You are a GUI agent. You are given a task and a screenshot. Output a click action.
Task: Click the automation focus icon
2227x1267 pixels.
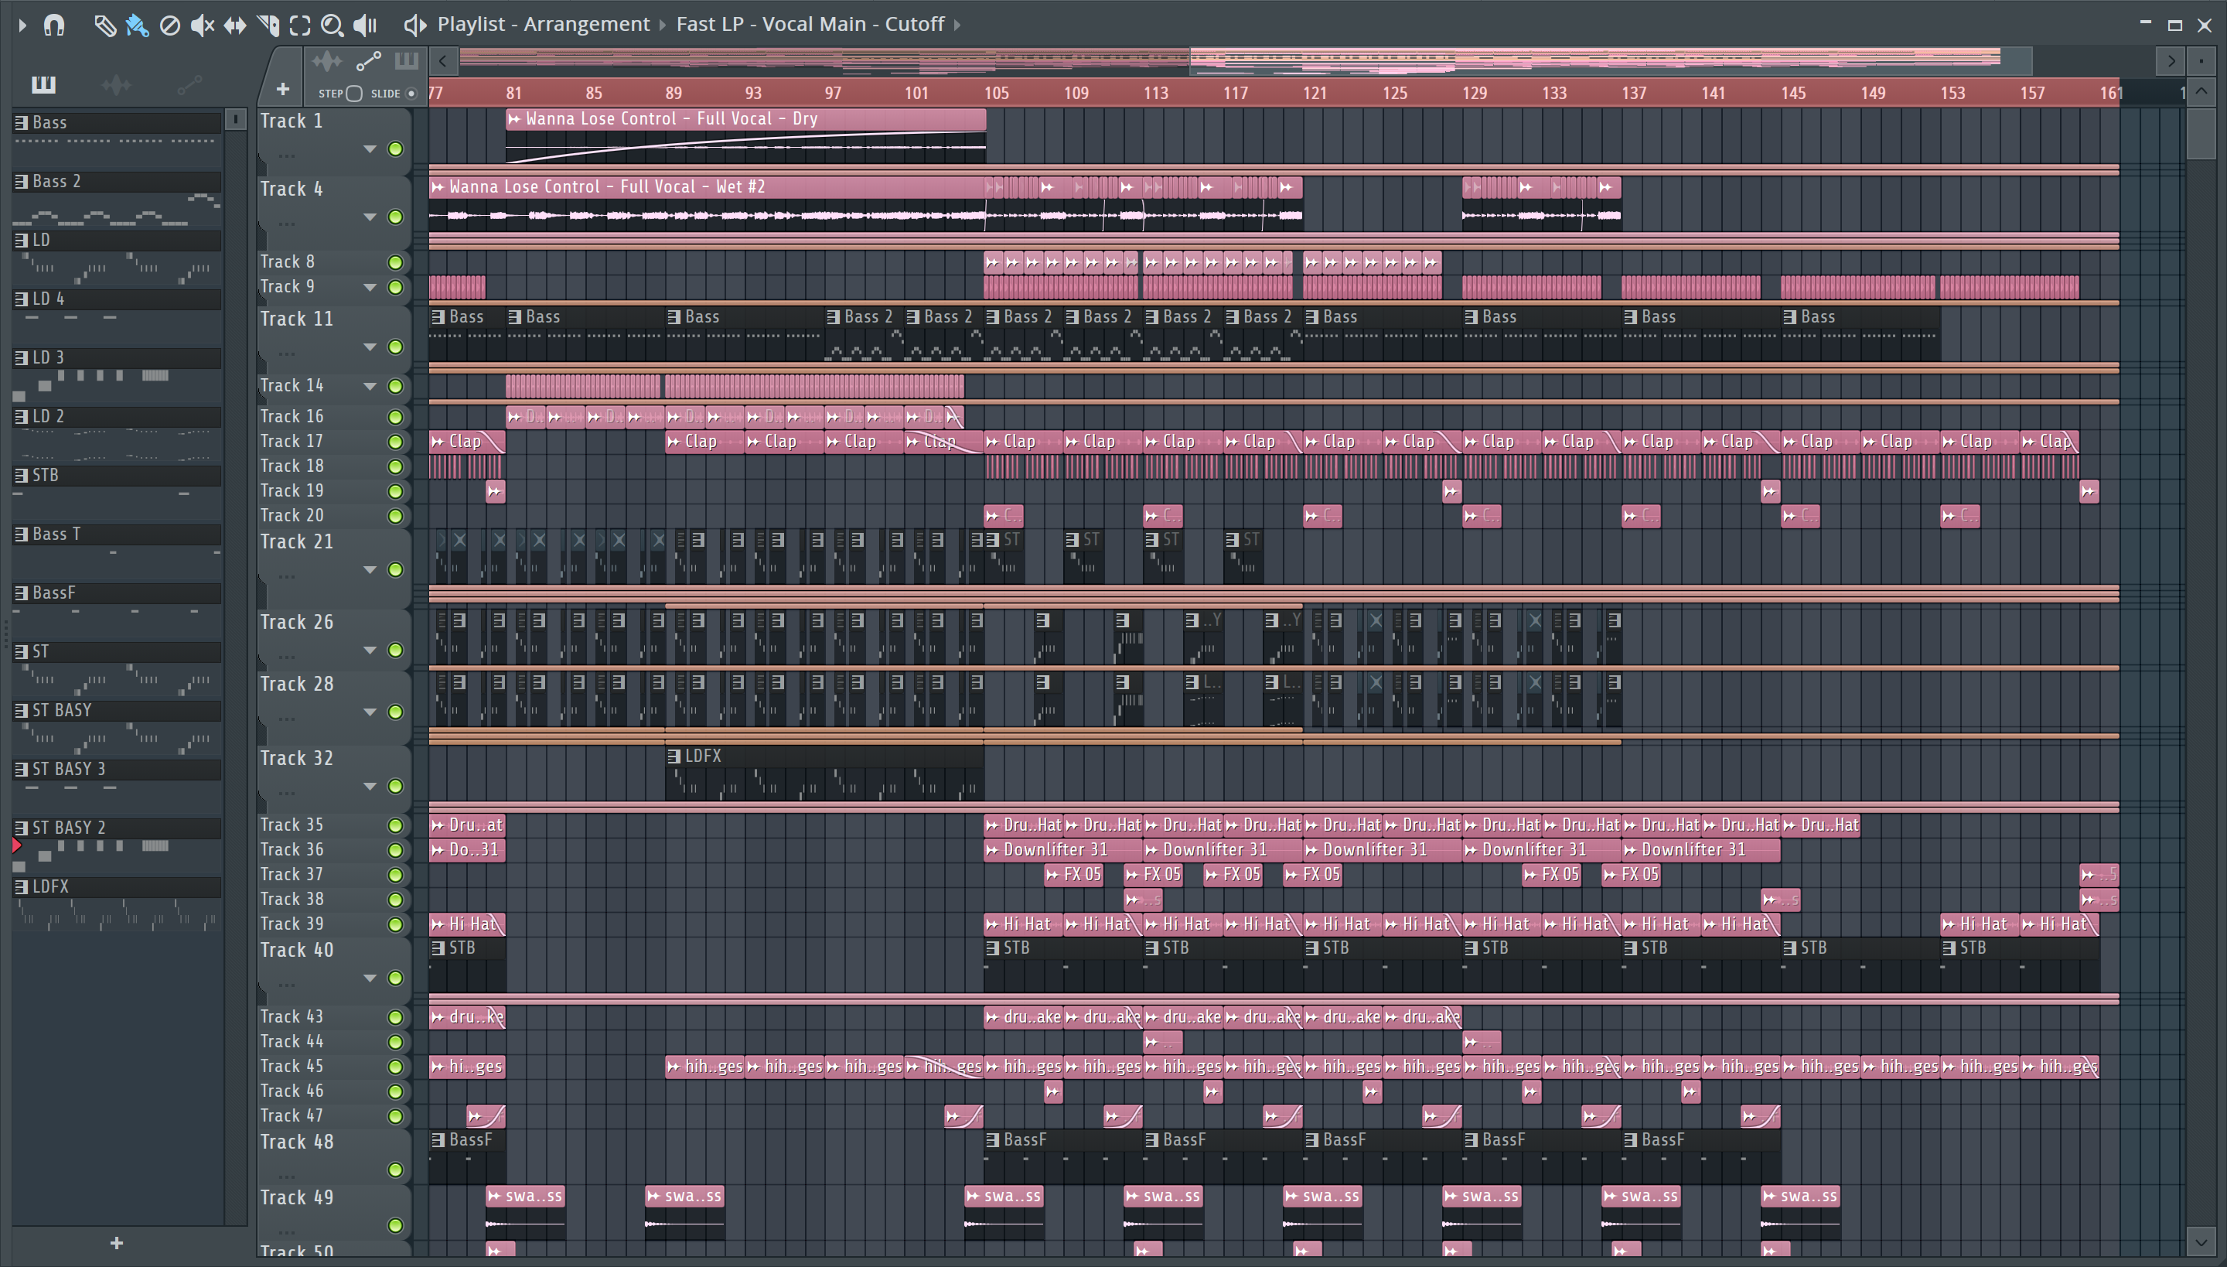tap(369, 61)
